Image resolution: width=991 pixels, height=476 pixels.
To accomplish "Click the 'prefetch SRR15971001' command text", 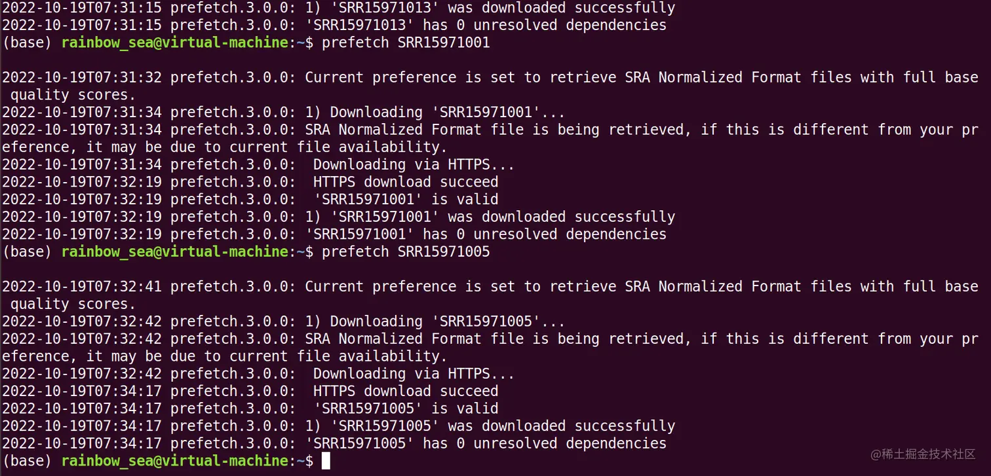I will pos(406,43).
